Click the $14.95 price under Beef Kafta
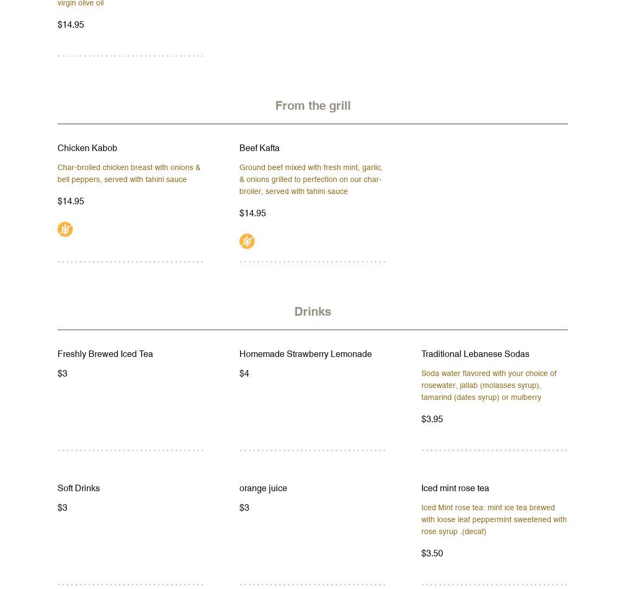Viewport: 625px width, 589px height. (252, 213)
